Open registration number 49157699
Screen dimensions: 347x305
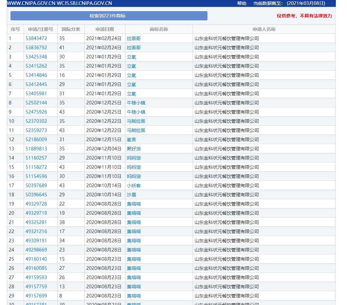click(x=36, y=296)
